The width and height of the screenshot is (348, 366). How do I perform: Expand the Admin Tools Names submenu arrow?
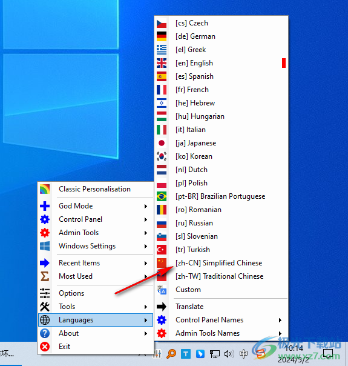pyautogui.click(x=280, y=333)
